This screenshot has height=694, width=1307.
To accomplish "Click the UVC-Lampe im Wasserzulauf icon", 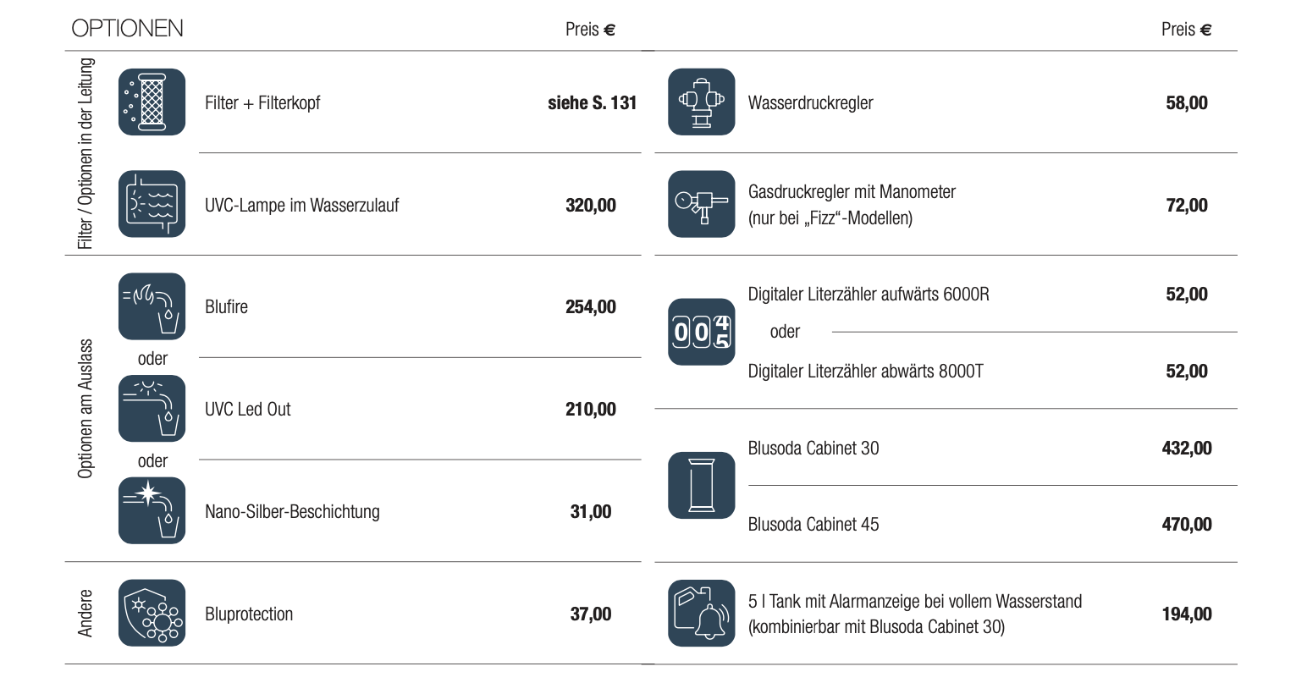I will coord(152,204).
